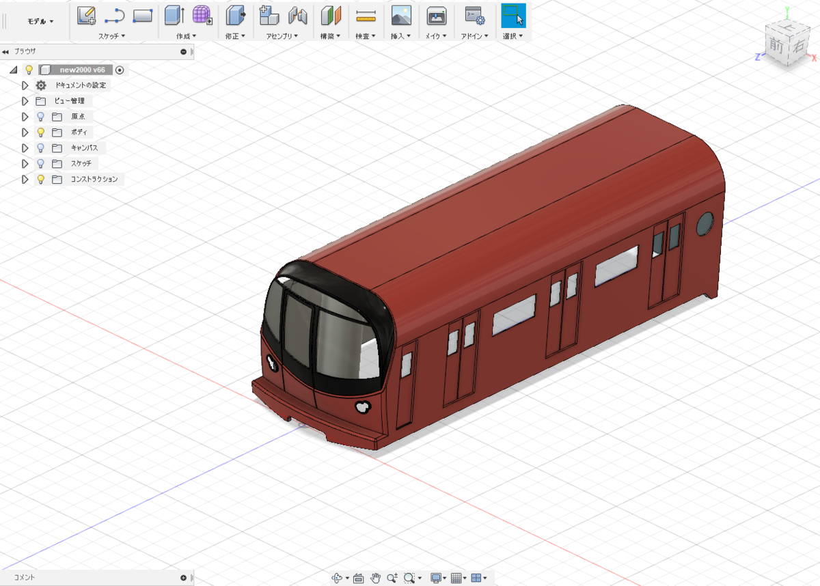
Task: Click the plus icon on コメント panel
Action: [183, 578]
